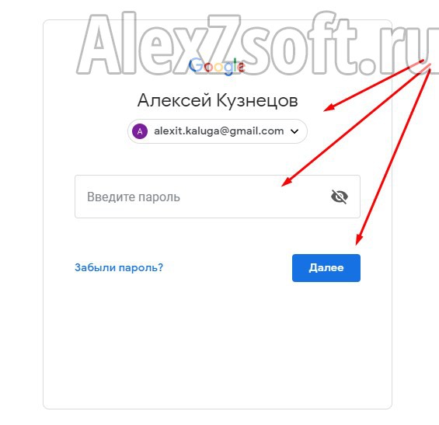Toggle password visibility with the crossed-eye icon
Image resolution: width=439 pixels, height=425 pixels.
click(340, 197)
